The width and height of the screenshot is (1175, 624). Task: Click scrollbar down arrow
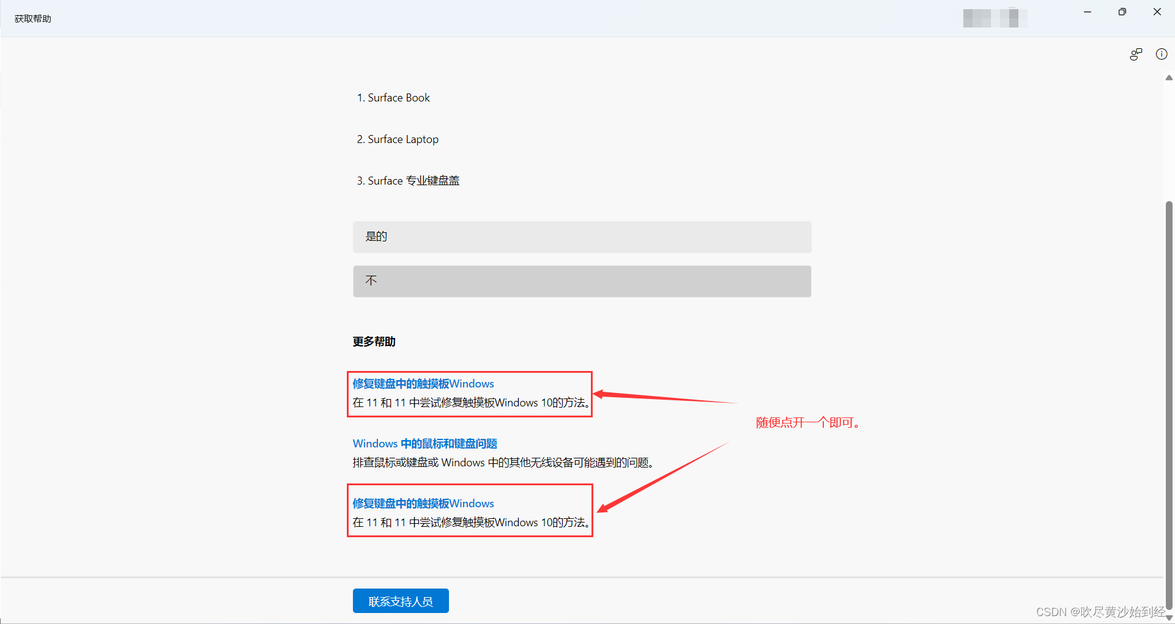coord(1169,618)
